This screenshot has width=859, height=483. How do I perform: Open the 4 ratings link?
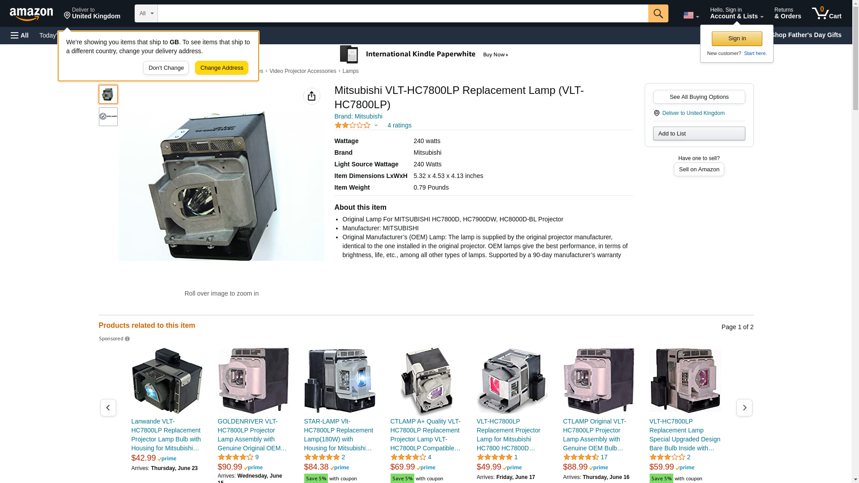pos(399,125)
